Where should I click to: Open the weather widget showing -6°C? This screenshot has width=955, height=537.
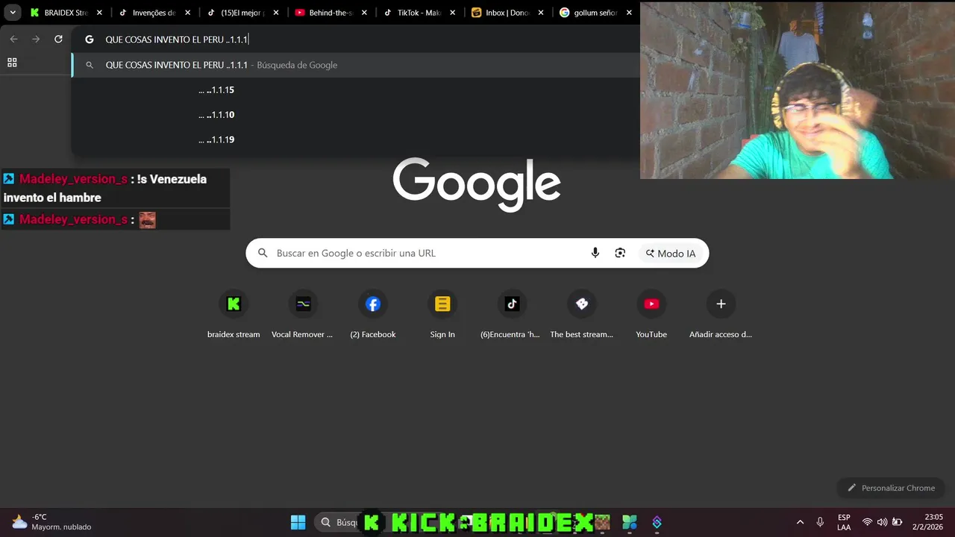(51, 522)
